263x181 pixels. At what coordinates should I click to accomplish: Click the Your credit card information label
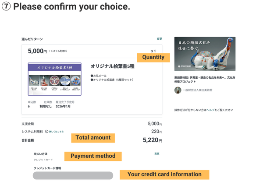click(x=164, y=174)
